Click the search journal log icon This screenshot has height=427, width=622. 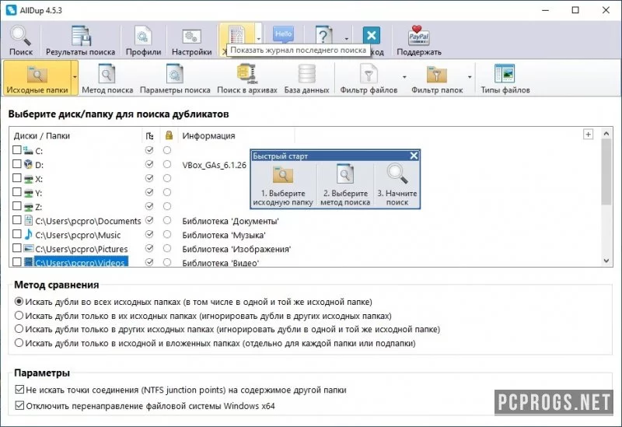coord(236,36)
